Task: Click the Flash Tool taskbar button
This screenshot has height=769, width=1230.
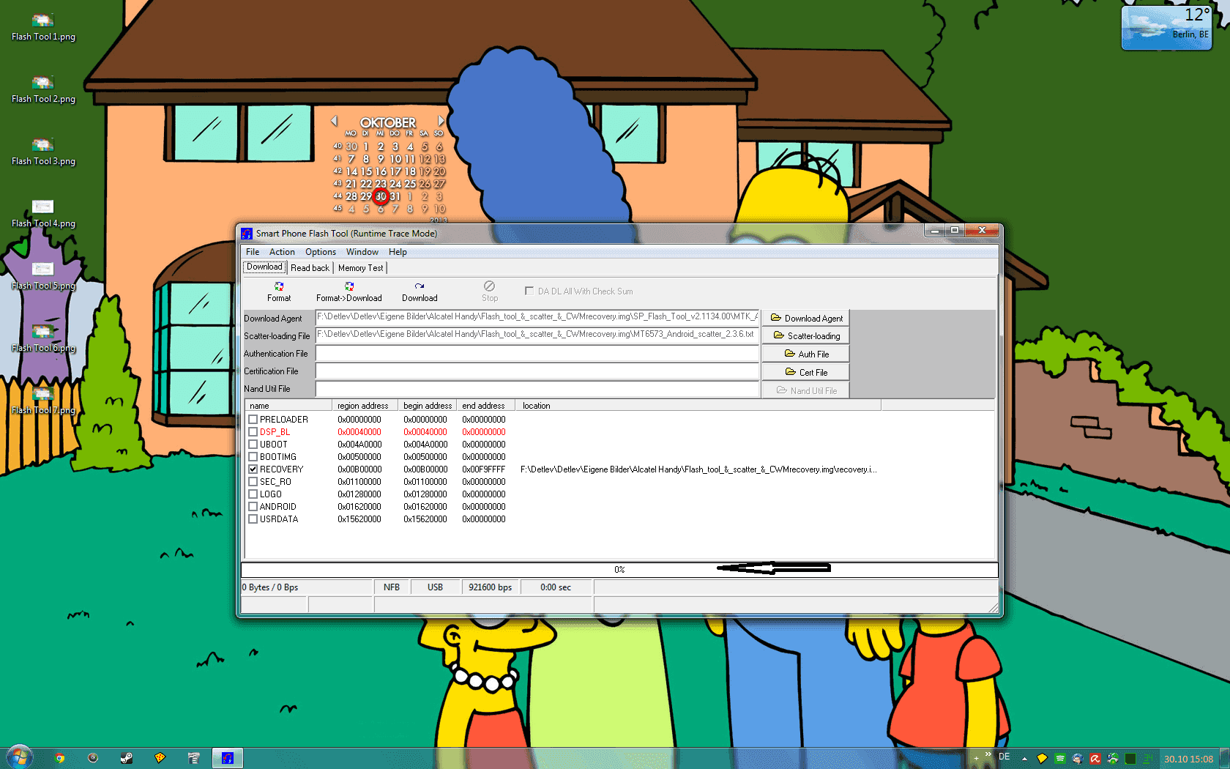Action: [228, 758]
